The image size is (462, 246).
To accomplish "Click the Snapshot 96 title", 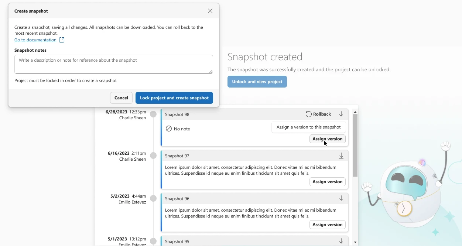I will click(177, 199).
